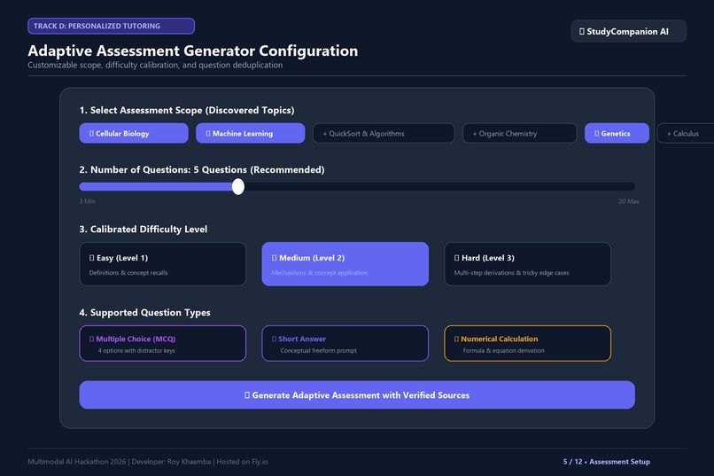Choose Medium (Level 2) difficulty
Viewport: 714px width, 476px height.
[x=345, y=264]
